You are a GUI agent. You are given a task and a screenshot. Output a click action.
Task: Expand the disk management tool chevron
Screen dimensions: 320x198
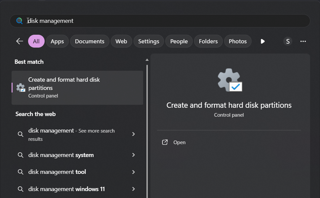tap(134, 172)
